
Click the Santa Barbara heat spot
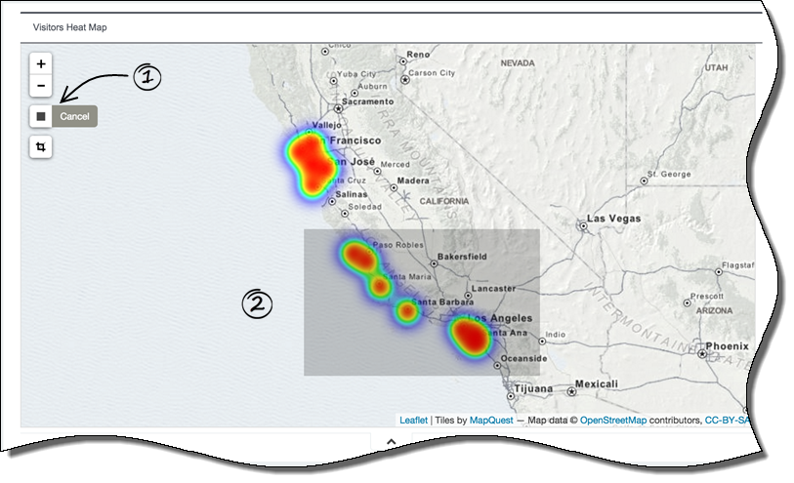[x=406, y=312]
